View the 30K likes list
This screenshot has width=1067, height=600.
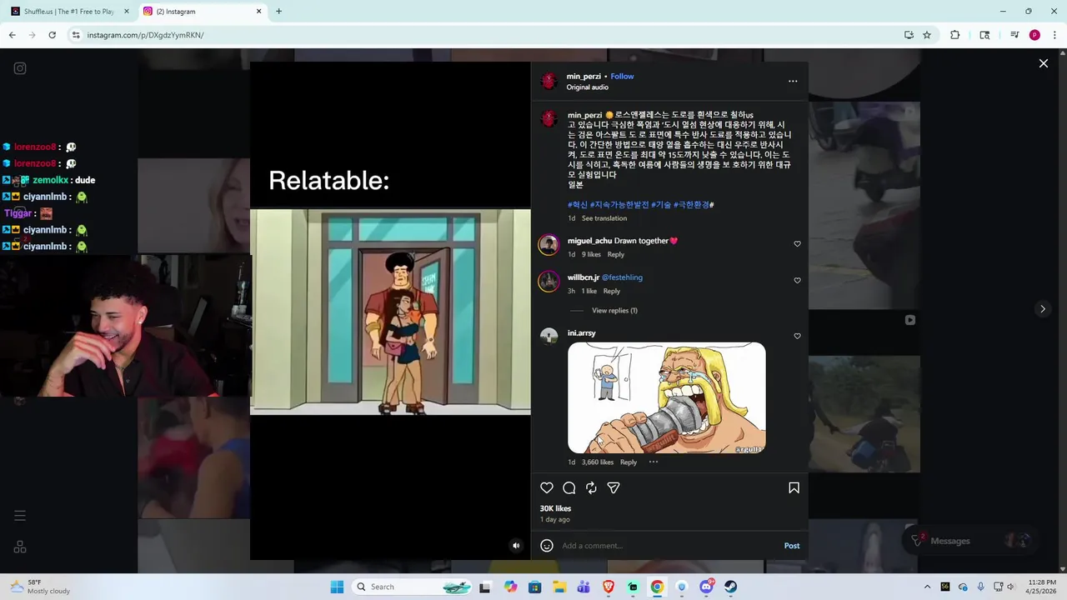click(x=555, y=508)
